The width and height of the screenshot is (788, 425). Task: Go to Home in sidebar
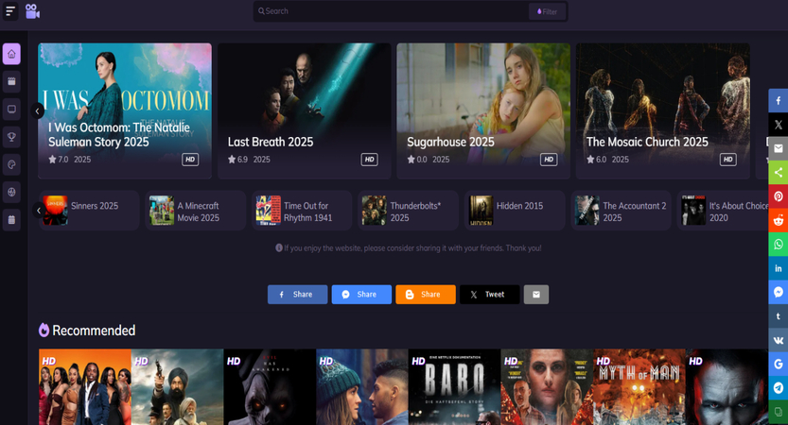pos(11,54)
